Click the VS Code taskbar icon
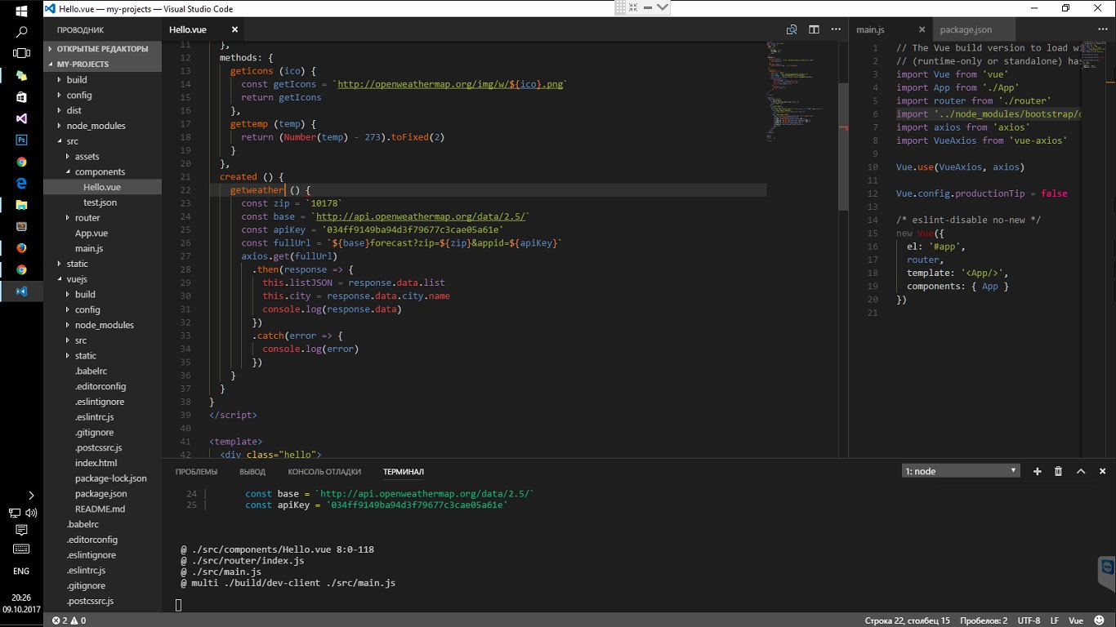 tap(22, 291)
